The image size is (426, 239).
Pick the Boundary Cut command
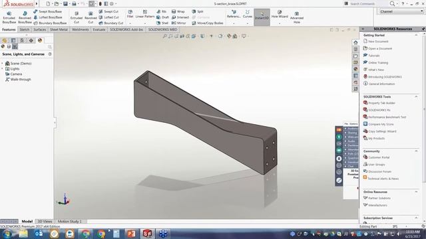tap(111, 23)
